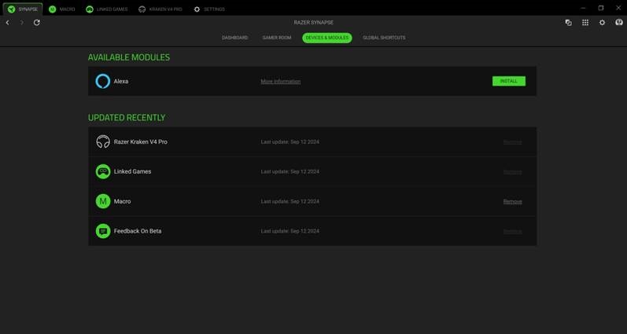This screenshot has height=334, width=627.
Task: Refresh the Synapse page
Action: (x=36, y=23)
